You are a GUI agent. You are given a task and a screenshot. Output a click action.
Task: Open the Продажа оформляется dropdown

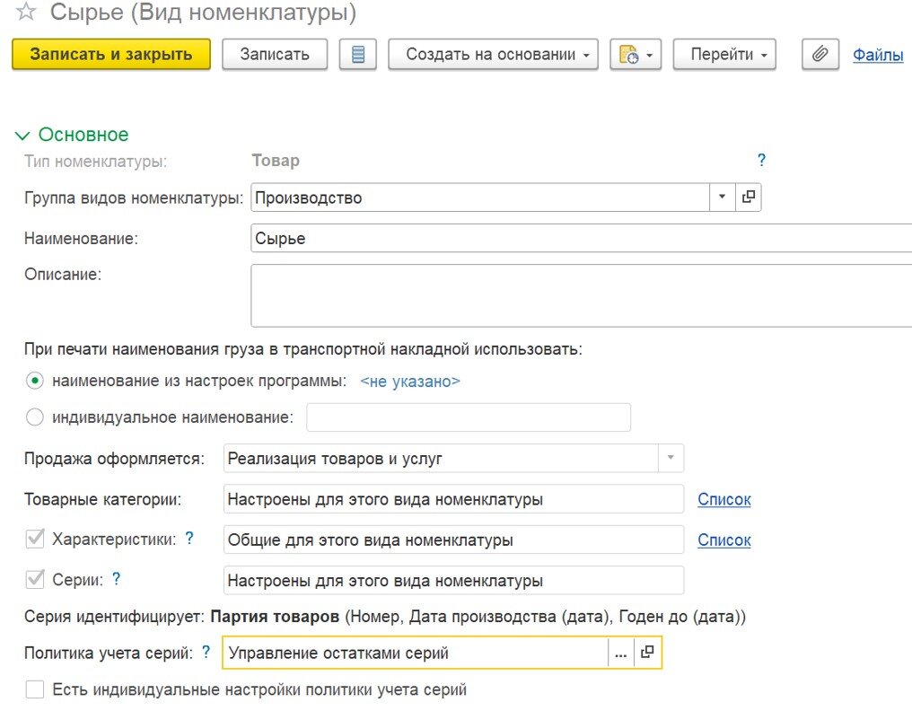tap(670, 458)
